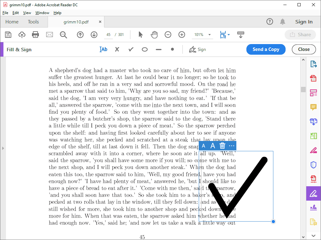Viewport: 321px width, 240px height.
Task: Open the Export PDF panel
Action: pos(313,64)
